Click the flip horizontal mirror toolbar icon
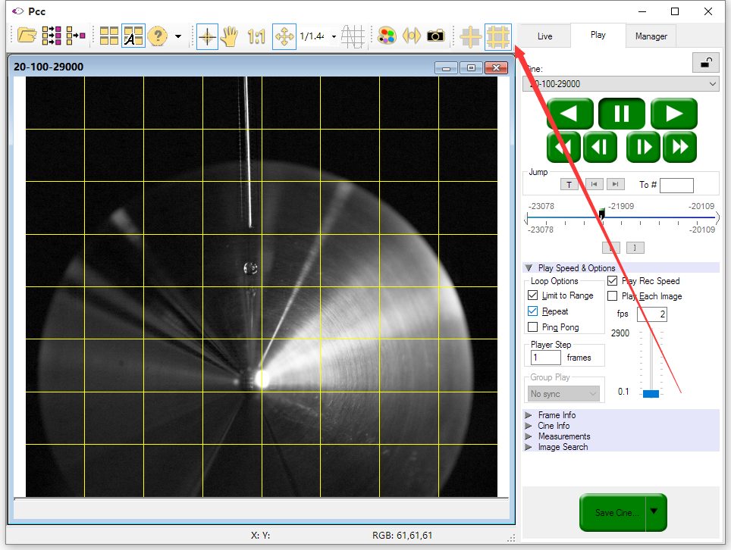Viewport: 731px width, 550px height. (411, 36)
